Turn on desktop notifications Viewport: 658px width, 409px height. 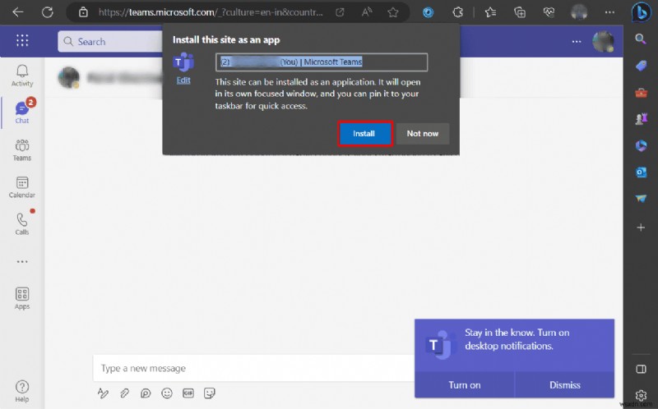465,384
